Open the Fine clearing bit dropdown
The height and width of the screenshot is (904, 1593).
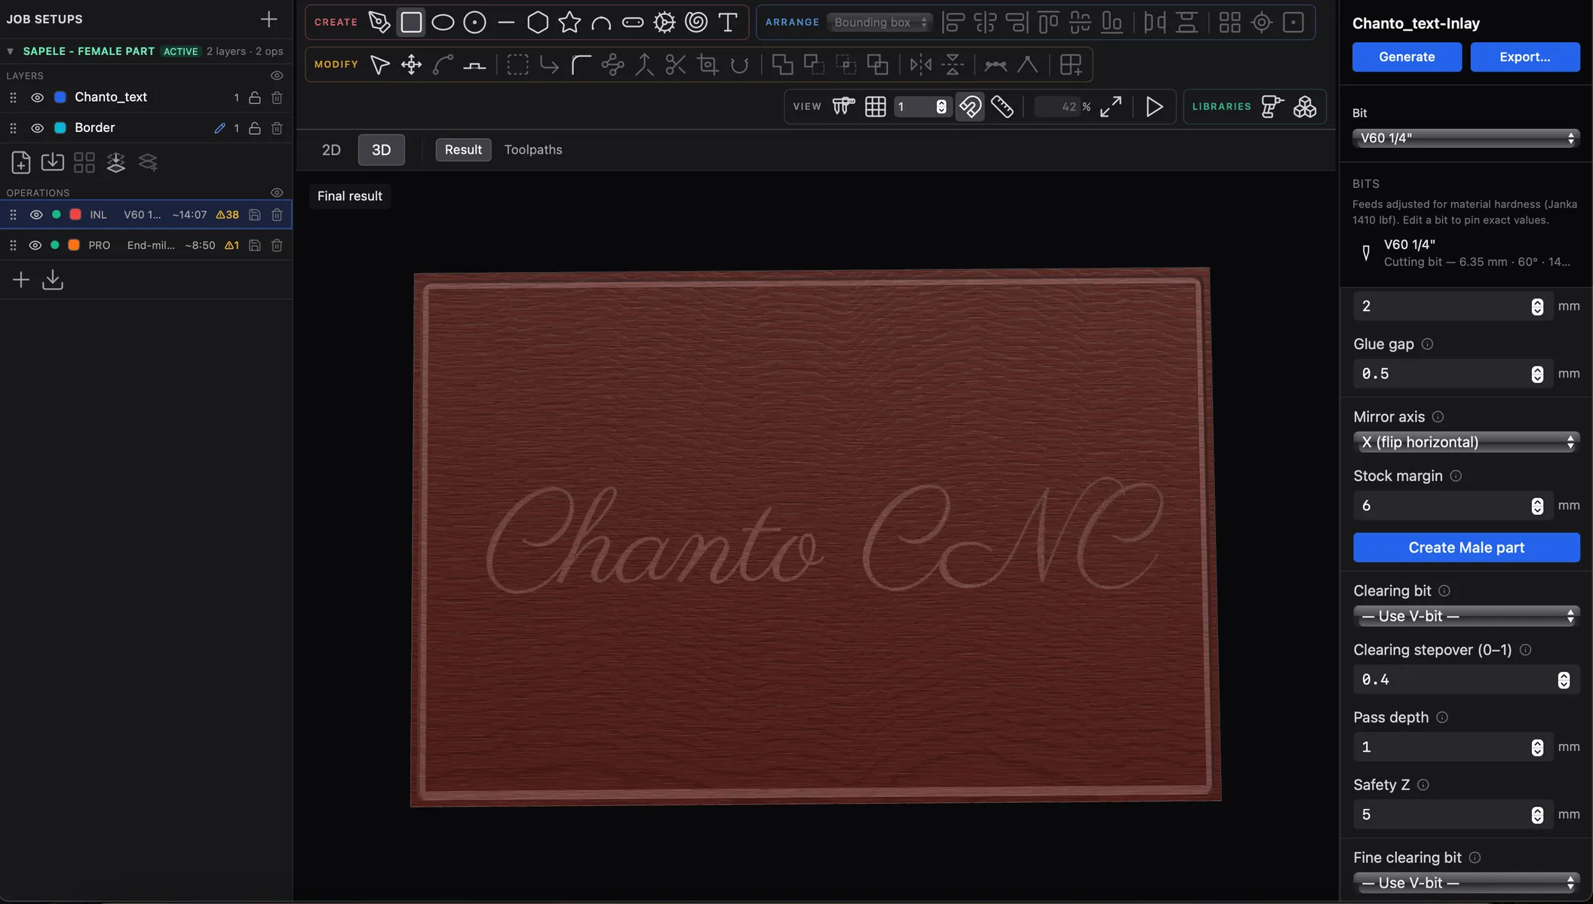pyautogui.click(x=1466, y=883)
